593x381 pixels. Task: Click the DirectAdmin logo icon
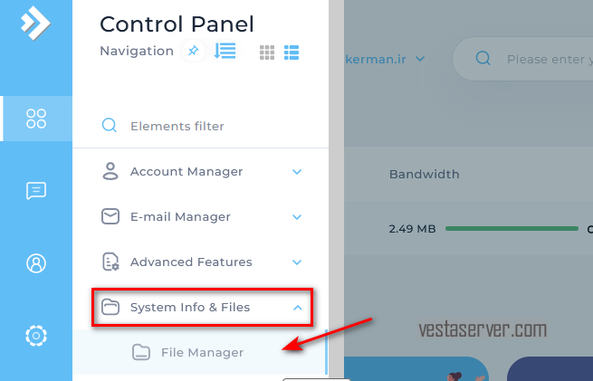(x=35, y=23)
